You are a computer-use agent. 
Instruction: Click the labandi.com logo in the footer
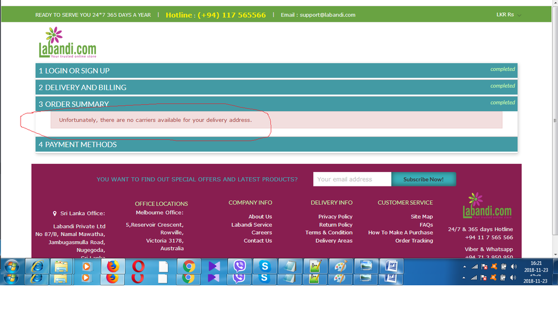[x=487, y=206]
